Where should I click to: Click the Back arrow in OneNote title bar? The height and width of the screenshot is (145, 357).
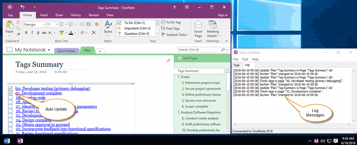(x=10, y=7)
